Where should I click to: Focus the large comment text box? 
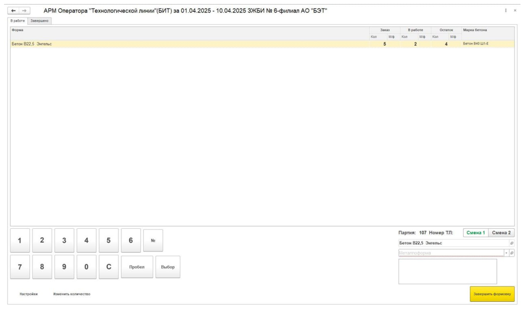point(448,272)
